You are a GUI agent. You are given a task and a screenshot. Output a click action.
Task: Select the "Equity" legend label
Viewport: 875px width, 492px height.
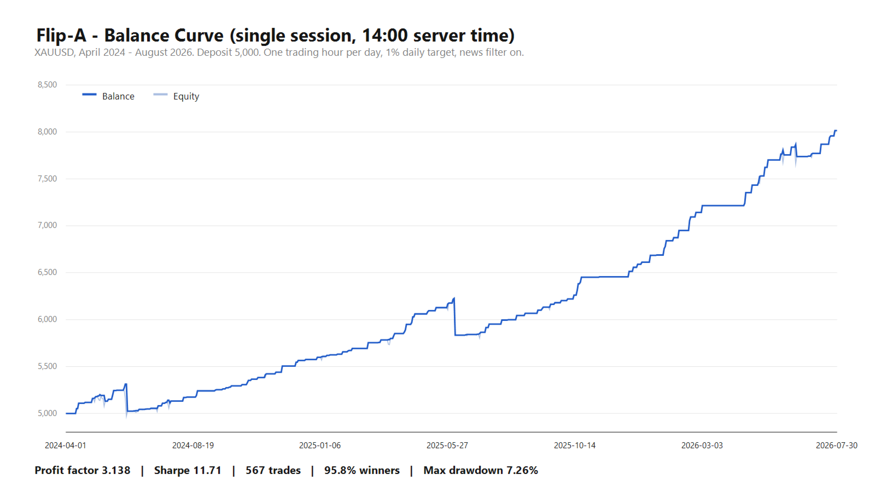click(x=186, y=97)
